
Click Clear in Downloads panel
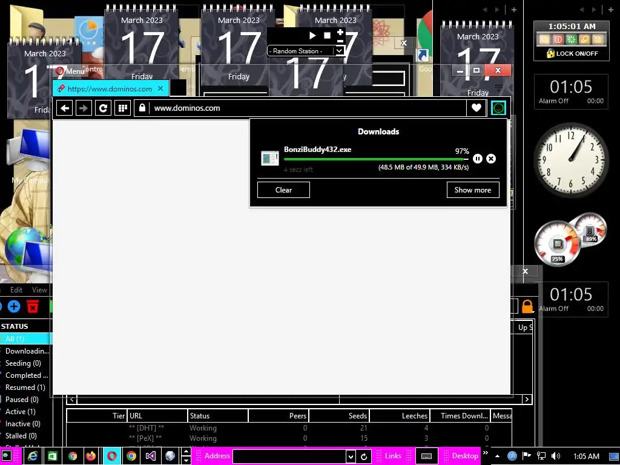(x=283, y=190)
